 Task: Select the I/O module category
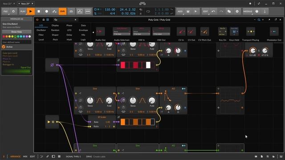(x=41, y=25)
